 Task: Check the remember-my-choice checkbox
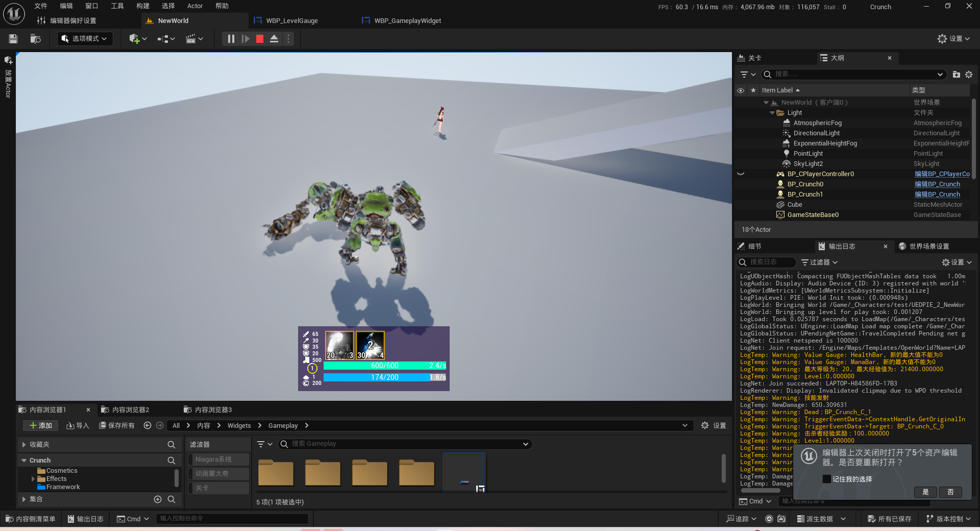(x=827, y=479)
